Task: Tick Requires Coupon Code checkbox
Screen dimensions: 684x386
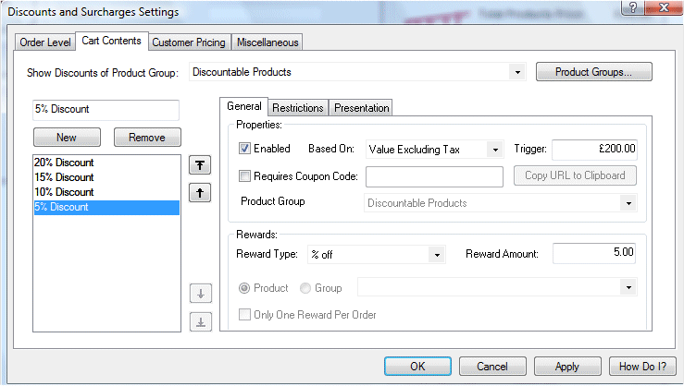Action: pyautogui.click(x=245, y=176)
